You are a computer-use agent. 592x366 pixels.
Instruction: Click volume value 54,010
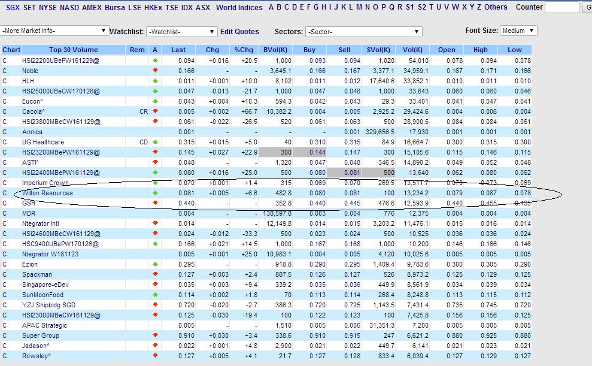418,61
